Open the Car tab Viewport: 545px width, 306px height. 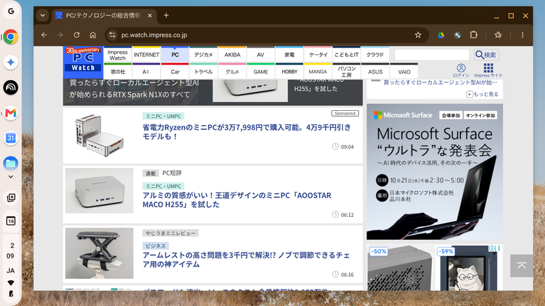pyautogui.click(x=175, y=71)
